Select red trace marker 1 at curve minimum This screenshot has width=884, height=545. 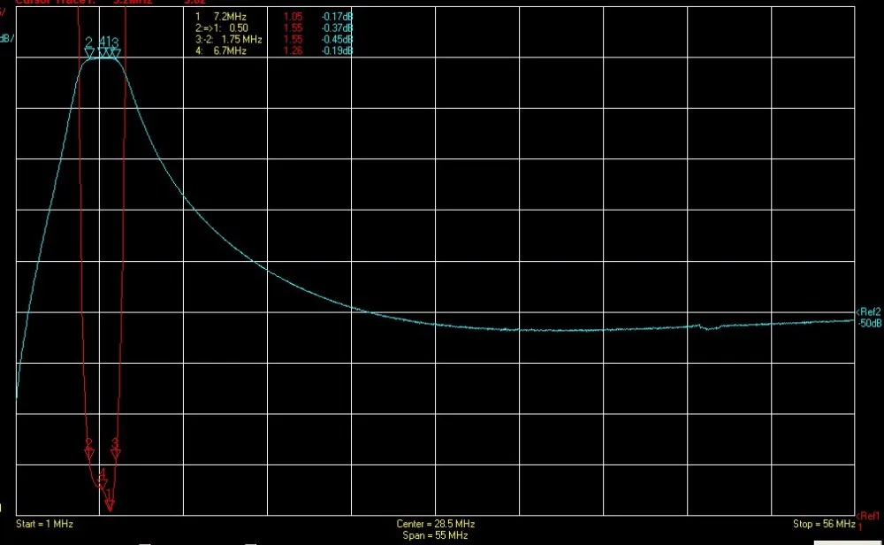coord(110,506)
